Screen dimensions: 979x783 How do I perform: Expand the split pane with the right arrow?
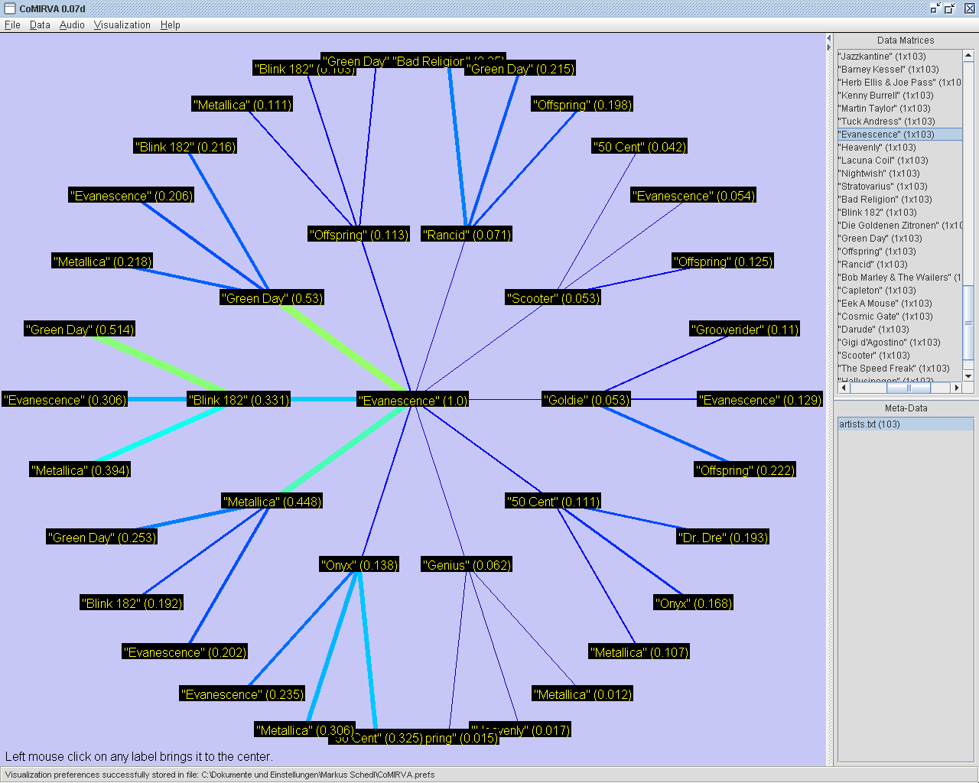[829, 47]
